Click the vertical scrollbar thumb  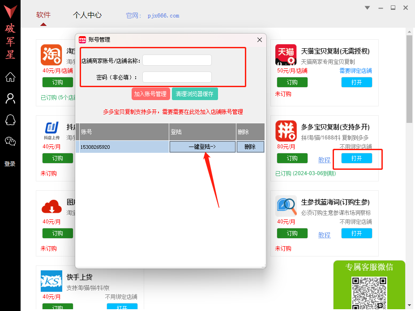[410, 79]
